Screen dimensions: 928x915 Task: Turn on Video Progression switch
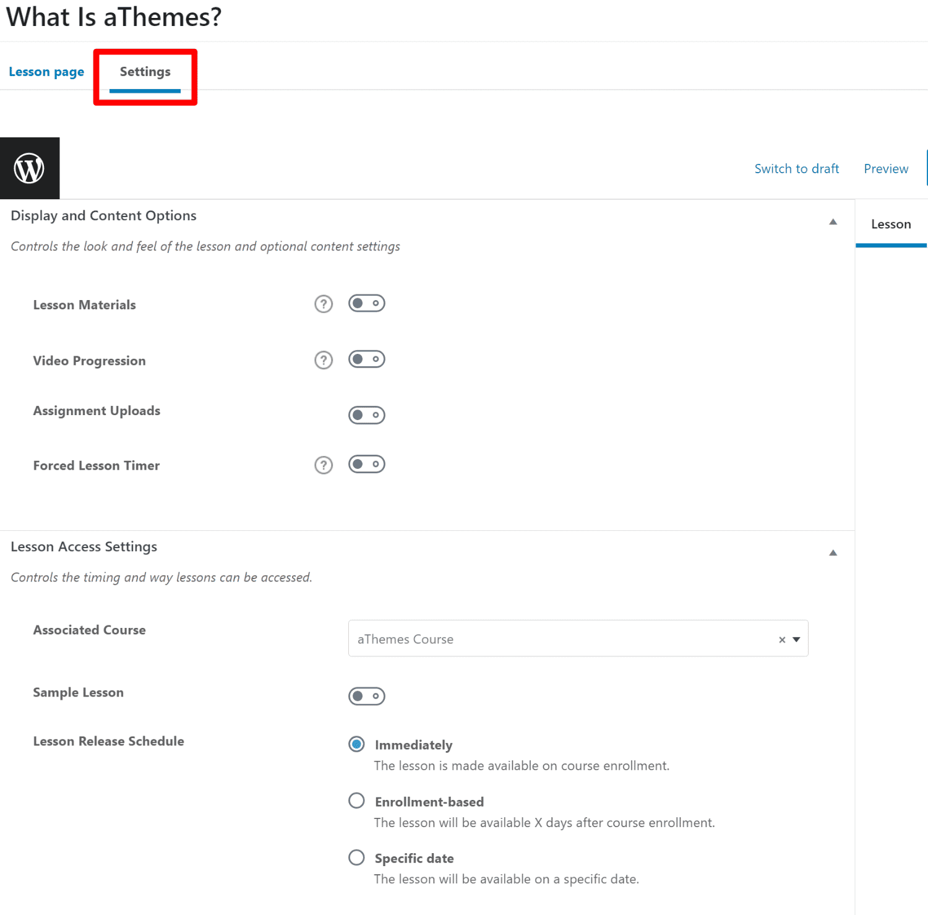pyautogui.click(x=367, y=359)
